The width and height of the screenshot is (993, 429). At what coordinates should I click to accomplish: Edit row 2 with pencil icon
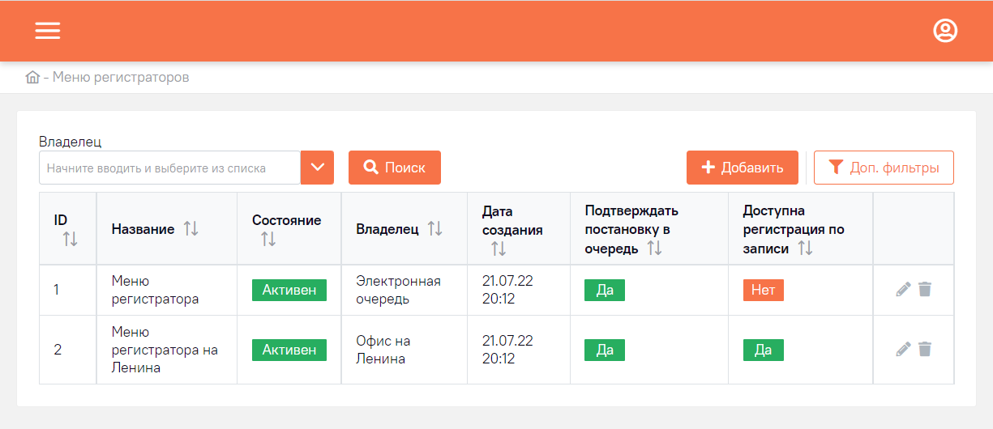[x=903, y=350]
